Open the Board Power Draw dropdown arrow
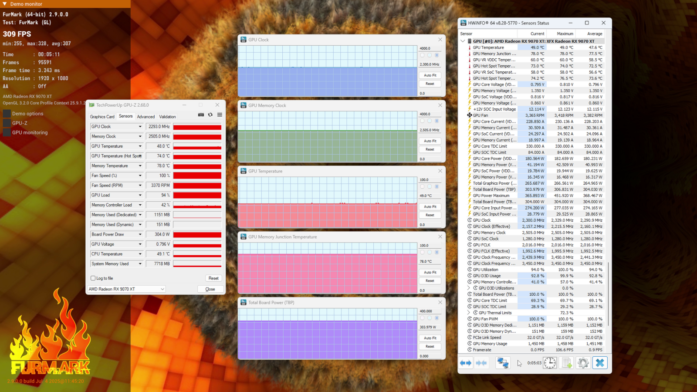 tap(140, 234)
